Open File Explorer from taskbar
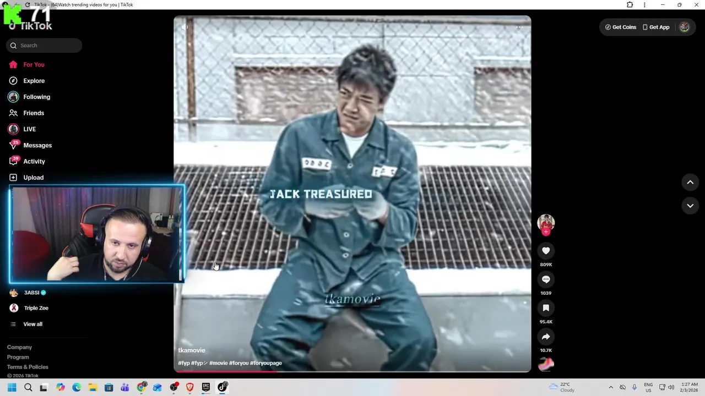 93,387
